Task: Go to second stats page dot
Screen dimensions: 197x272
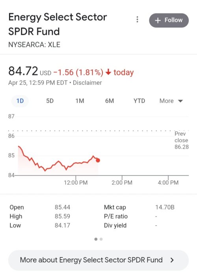Action: coord(101,239)
